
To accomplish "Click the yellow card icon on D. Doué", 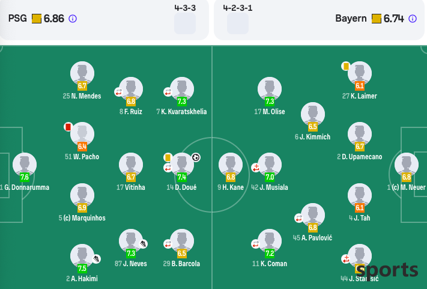I will (168, 157).
